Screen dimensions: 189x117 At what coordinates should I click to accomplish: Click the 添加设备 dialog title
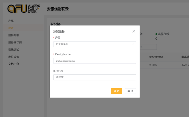pos(59,31)
